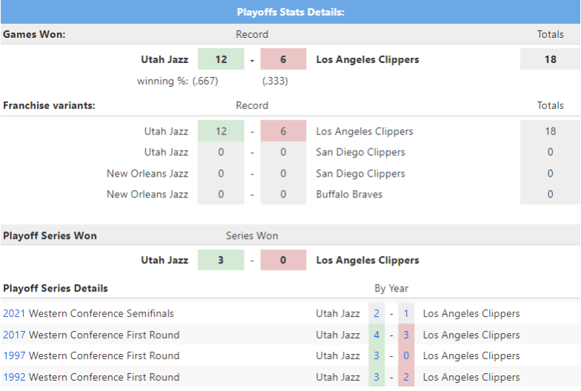Click Utah Jazz's 4 wins in 2017
The width and height of the screenshot is (581, 391).
pyautogui.click(x=376, y=335)
